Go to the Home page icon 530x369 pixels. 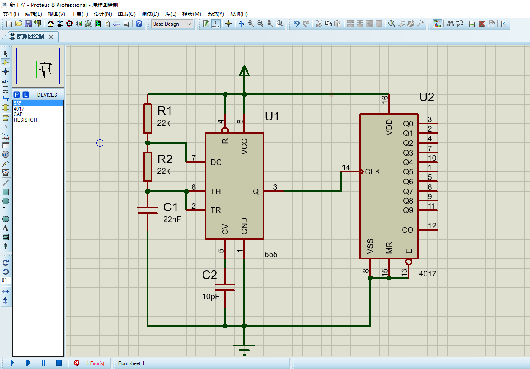click(x=51, y=24)
